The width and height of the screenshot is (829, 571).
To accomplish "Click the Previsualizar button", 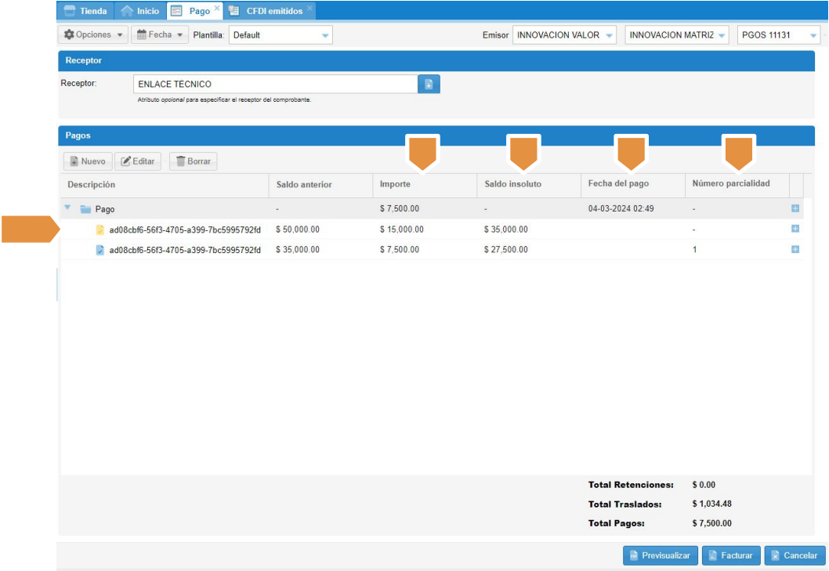I will pyautogui.click(x=659, y=555).
